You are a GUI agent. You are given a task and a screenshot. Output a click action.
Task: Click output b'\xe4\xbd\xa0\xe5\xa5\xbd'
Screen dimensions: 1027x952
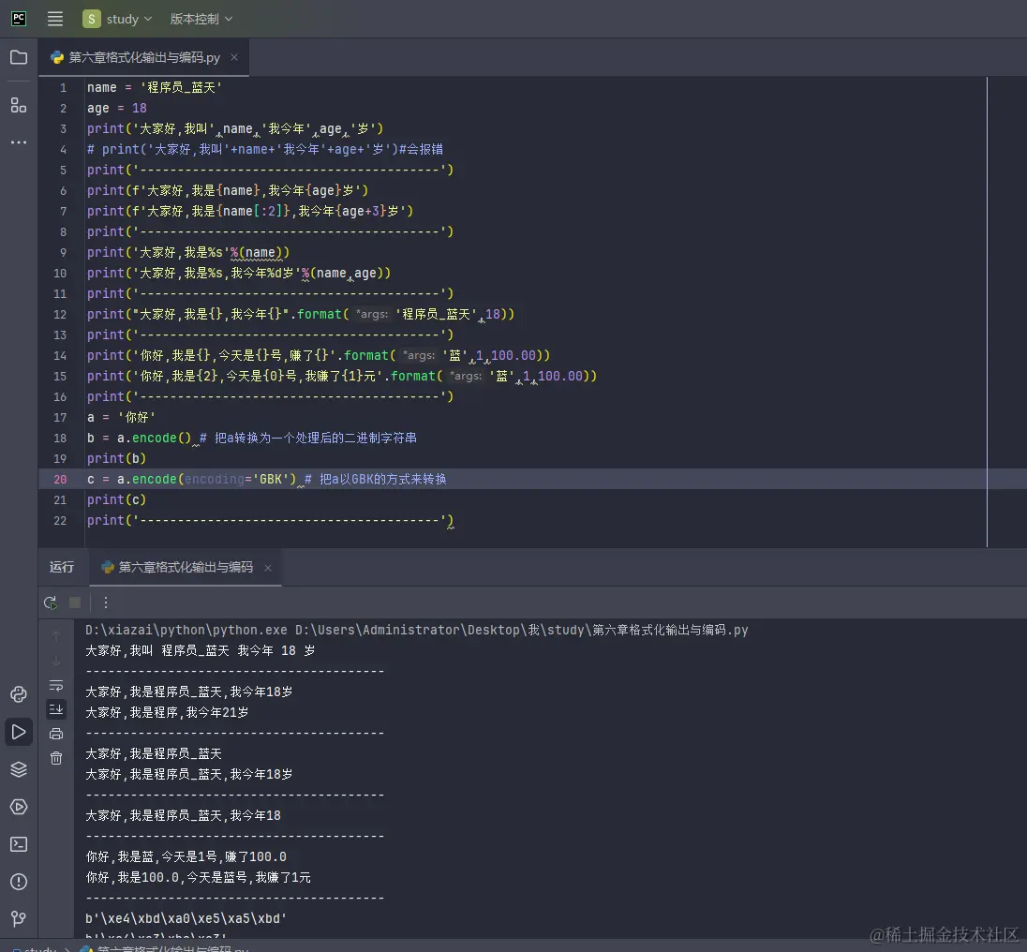tap(186, 918)
